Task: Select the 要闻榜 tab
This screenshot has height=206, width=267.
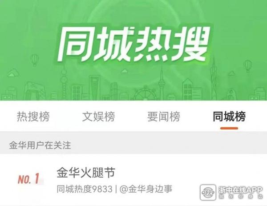Action: [x=164, y=117]
